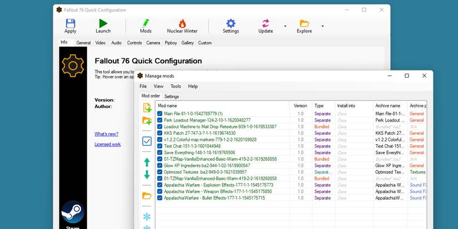Uncheck the Perk Loadout Manager mod
Viewport: 458px width, 229px height.
point(160,120)
